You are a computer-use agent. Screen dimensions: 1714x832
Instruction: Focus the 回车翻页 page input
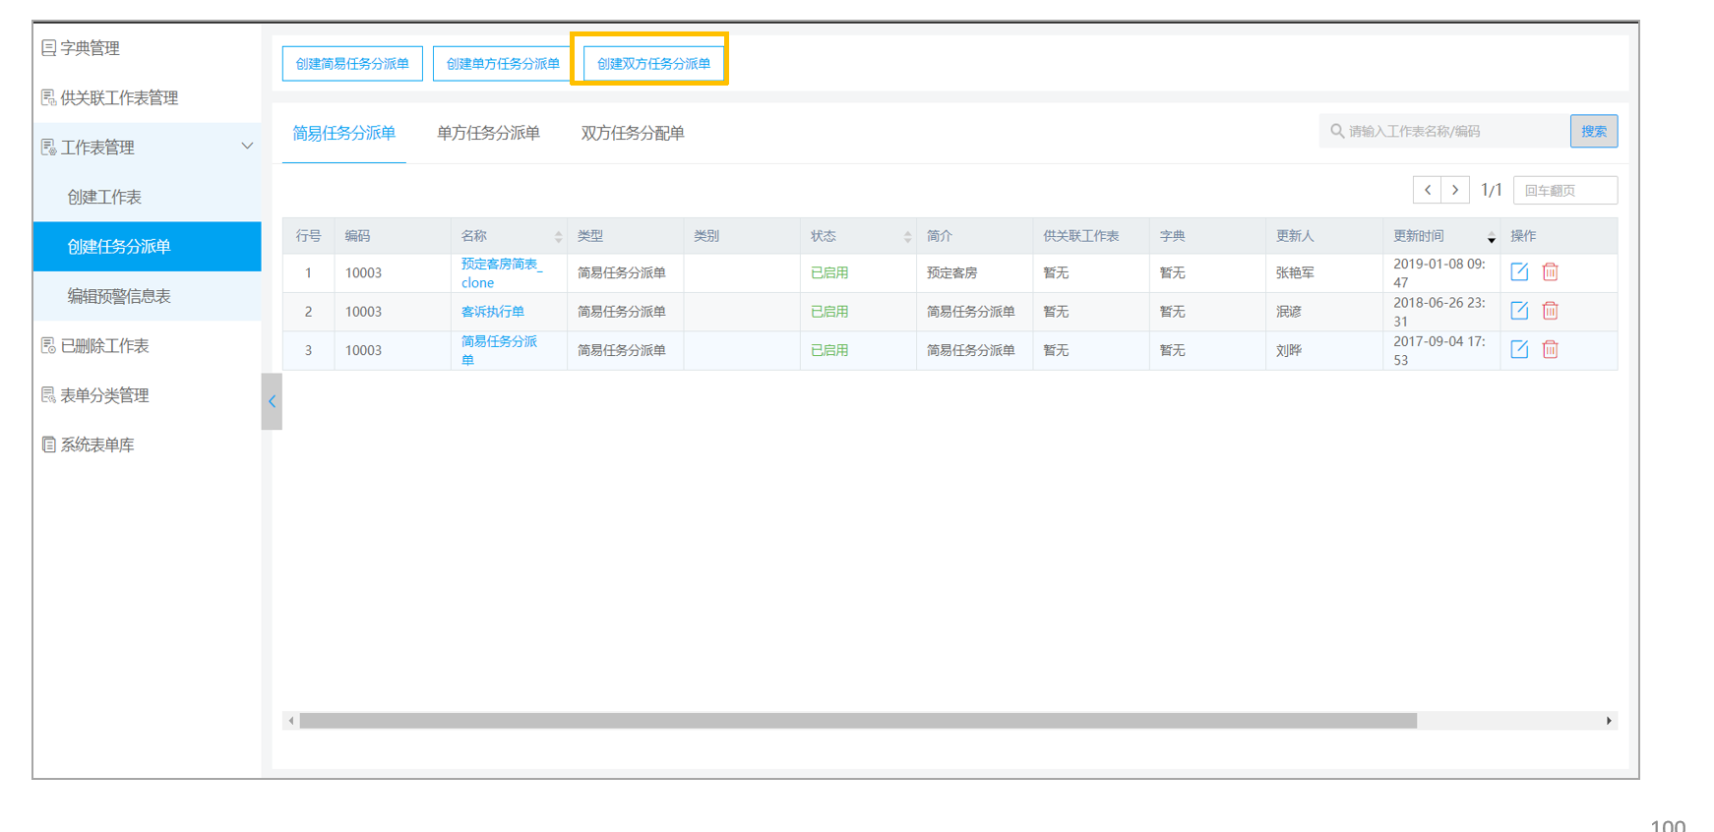click(x=1565, y=190)
